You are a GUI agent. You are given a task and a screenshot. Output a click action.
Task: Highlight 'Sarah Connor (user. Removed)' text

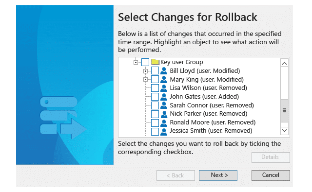pos(212,105)
